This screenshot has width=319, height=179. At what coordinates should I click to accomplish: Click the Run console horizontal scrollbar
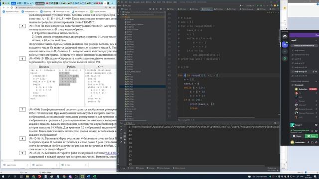point(196,166)
